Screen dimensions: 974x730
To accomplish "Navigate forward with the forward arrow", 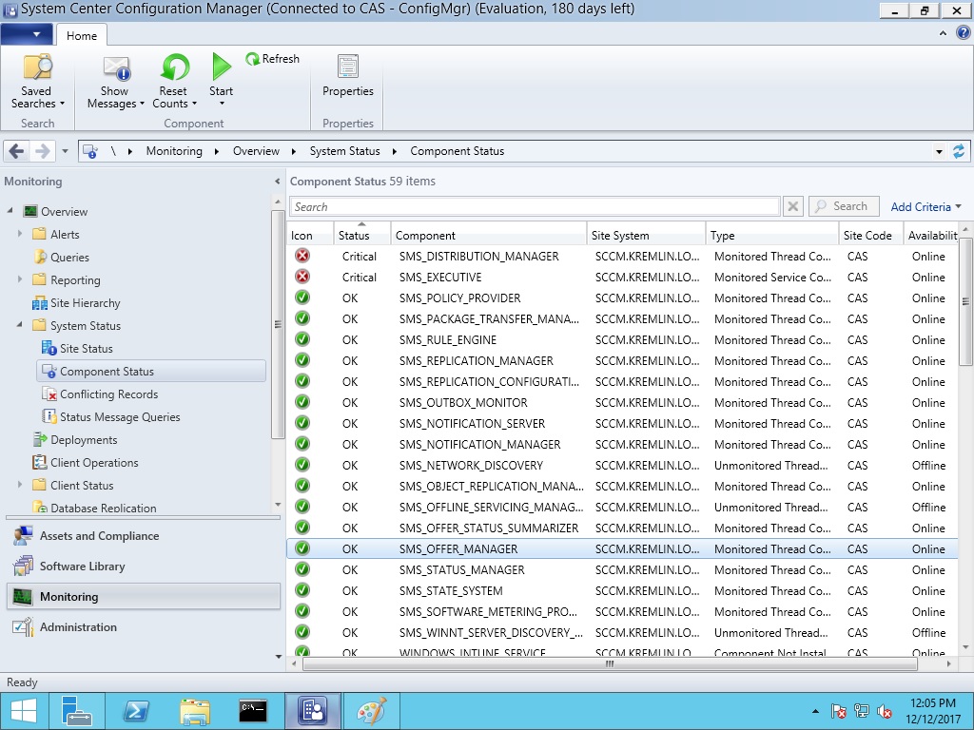I will (42, 151).
